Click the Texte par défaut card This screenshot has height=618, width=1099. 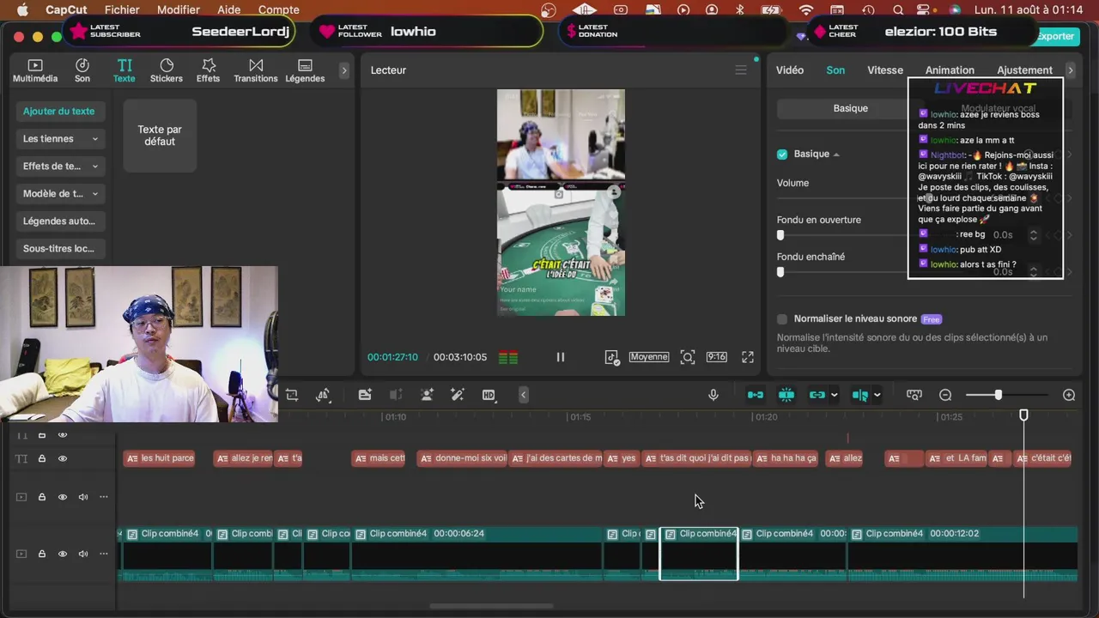point(160,136)
